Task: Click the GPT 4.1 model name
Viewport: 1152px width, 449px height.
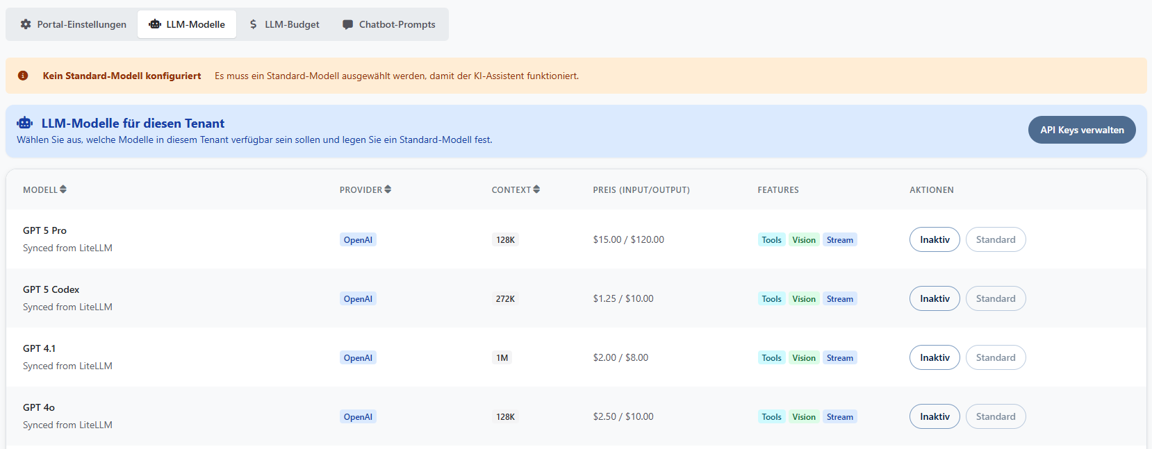Action: [x=39, y=348]
